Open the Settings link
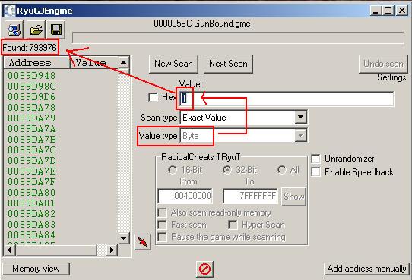 coord(391,77)
